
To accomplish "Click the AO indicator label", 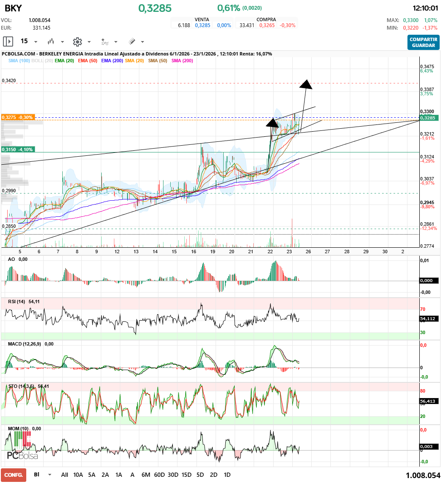I will coord(11,259).
